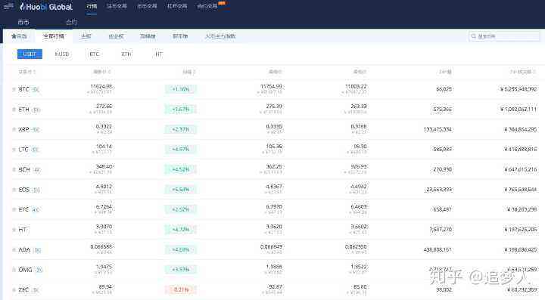
Task: Switch to the 全部行情 tab
Action: (x=53, y=36)
